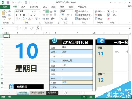The width and height of the screenshot is (132, 99).
Task: Open Excel Help question mark
Action: pos(110,2)
